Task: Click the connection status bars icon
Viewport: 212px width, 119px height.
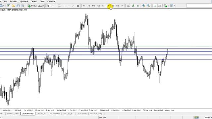Action: click(196, 118)
